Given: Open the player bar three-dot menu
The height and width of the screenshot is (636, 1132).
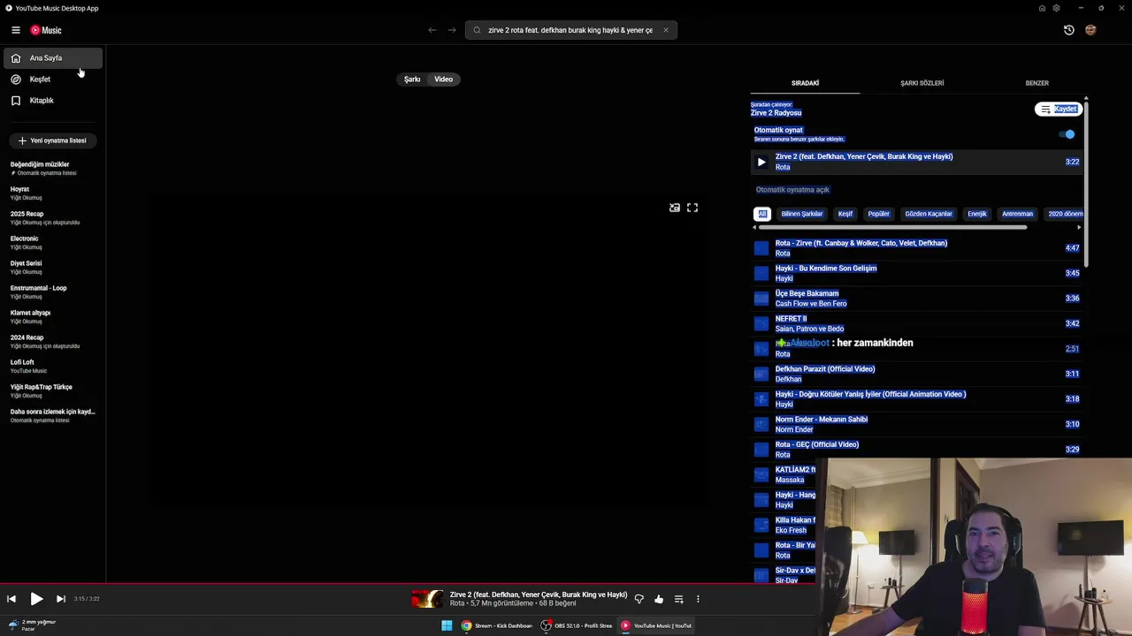Looking at the screenshot, I should (x=698, y=599).
